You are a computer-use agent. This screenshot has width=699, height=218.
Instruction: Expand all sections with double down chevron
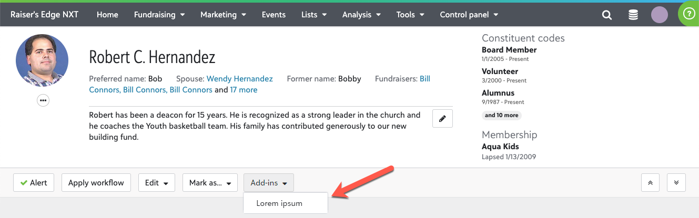[x=676, y=183]
